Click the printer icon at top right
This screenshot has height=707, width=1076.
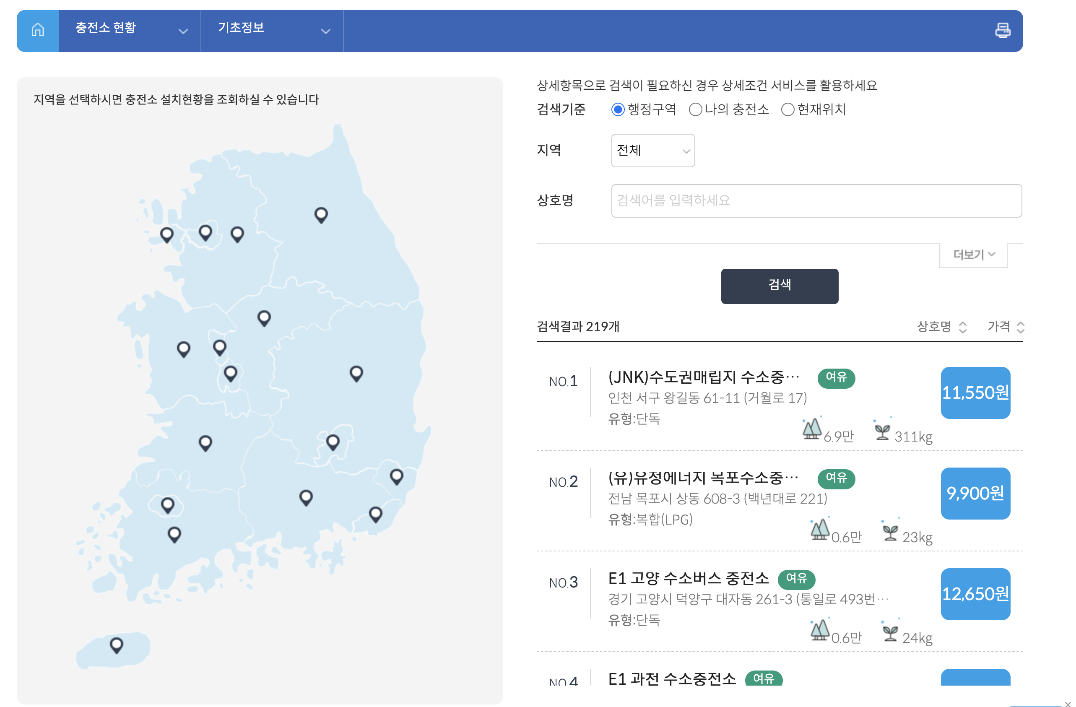click(x=1002, y=30)
